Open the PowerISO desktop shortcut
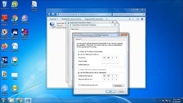183x103 pixels. (x=15, y=89)
